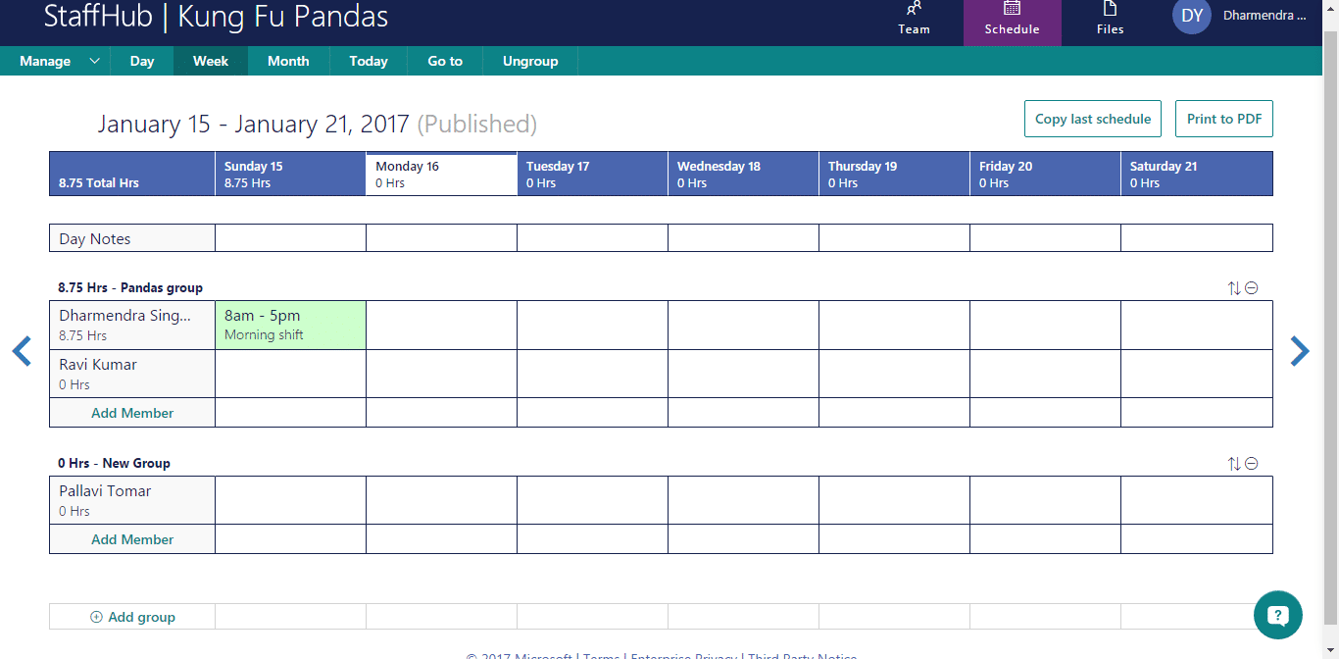Reorder Pandas group with sort arrows icon
Image resolution: width=1339 pixels, height=659 pixels.
pyautogui.click(x=1234, y=288)
